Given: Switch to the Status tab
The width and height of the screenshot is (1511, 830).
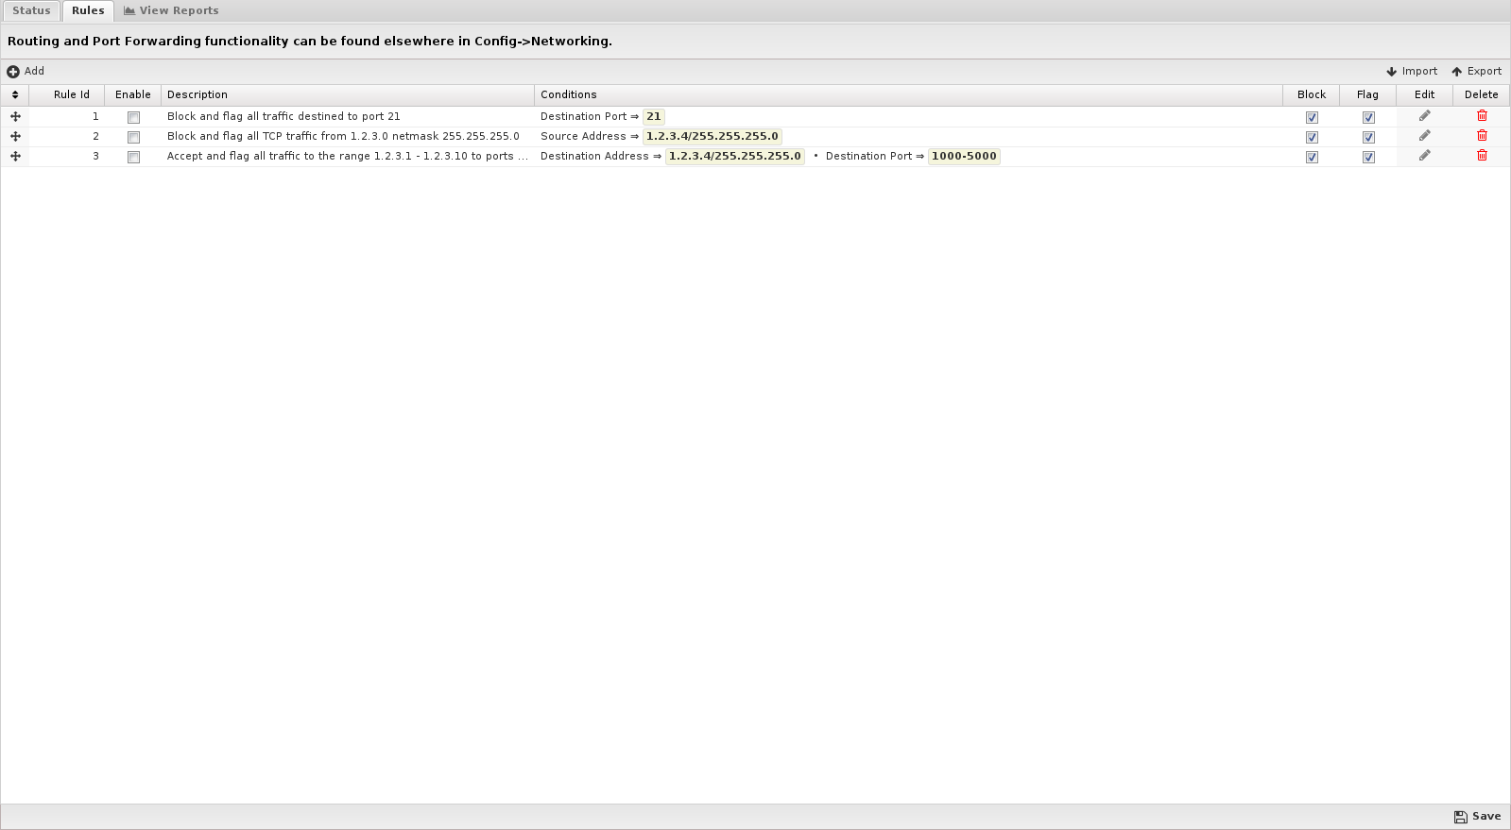Looking at the screenshot, I should point(31,10).
